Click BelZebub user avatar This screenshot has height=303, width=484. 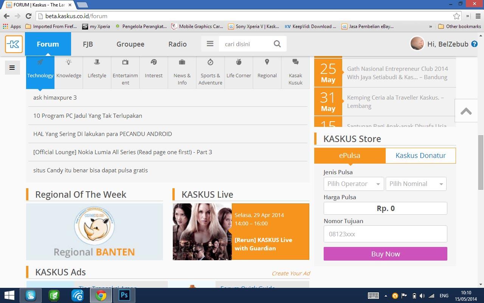pos(417,44)
